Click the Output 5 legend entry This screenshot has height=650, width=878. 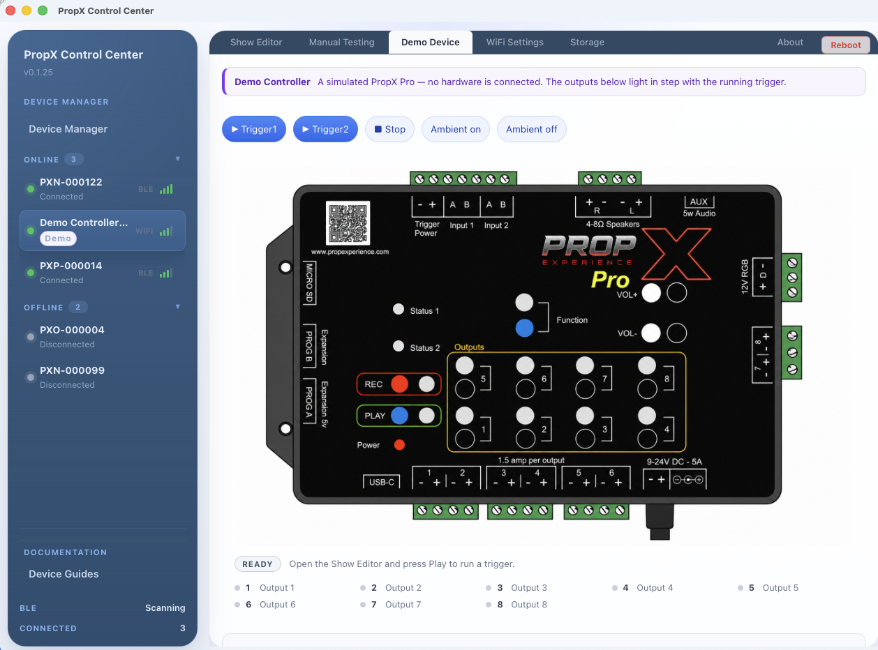pyautogui.click(x=768, y=588)
